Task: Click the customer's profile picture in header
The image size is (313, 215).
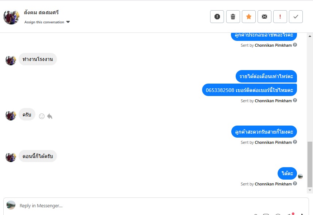Action: tap(11, 17)
